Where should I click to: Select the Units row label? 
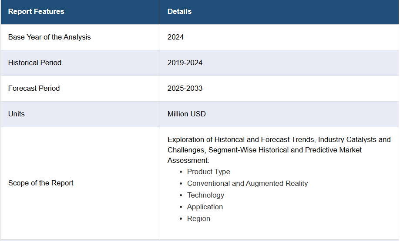point(17,114)
